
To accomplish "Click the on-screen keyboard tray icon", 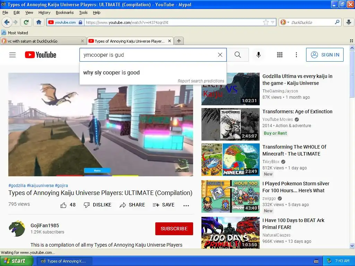I will (316, 261).
